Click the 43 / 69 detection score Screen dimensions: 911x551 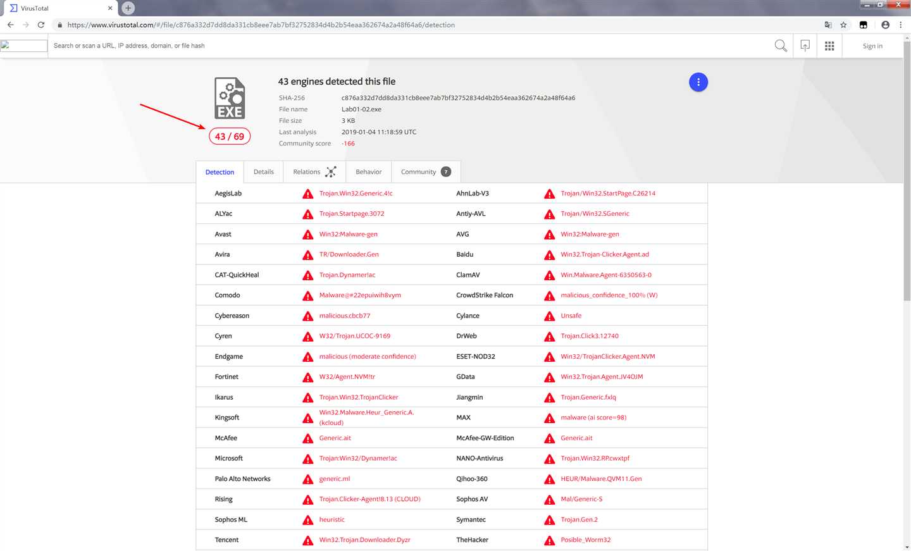click(230, 137)
